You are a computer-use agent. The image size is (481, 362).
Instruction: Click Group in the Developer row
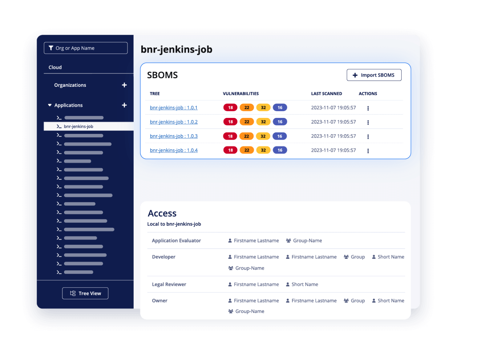[358, 257]
